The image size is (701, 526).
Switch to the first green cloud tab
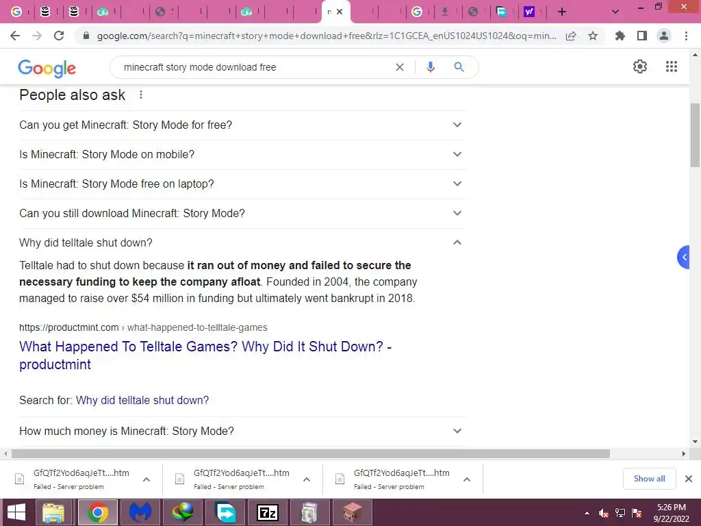pyautogui.click(x=103, y=12)
